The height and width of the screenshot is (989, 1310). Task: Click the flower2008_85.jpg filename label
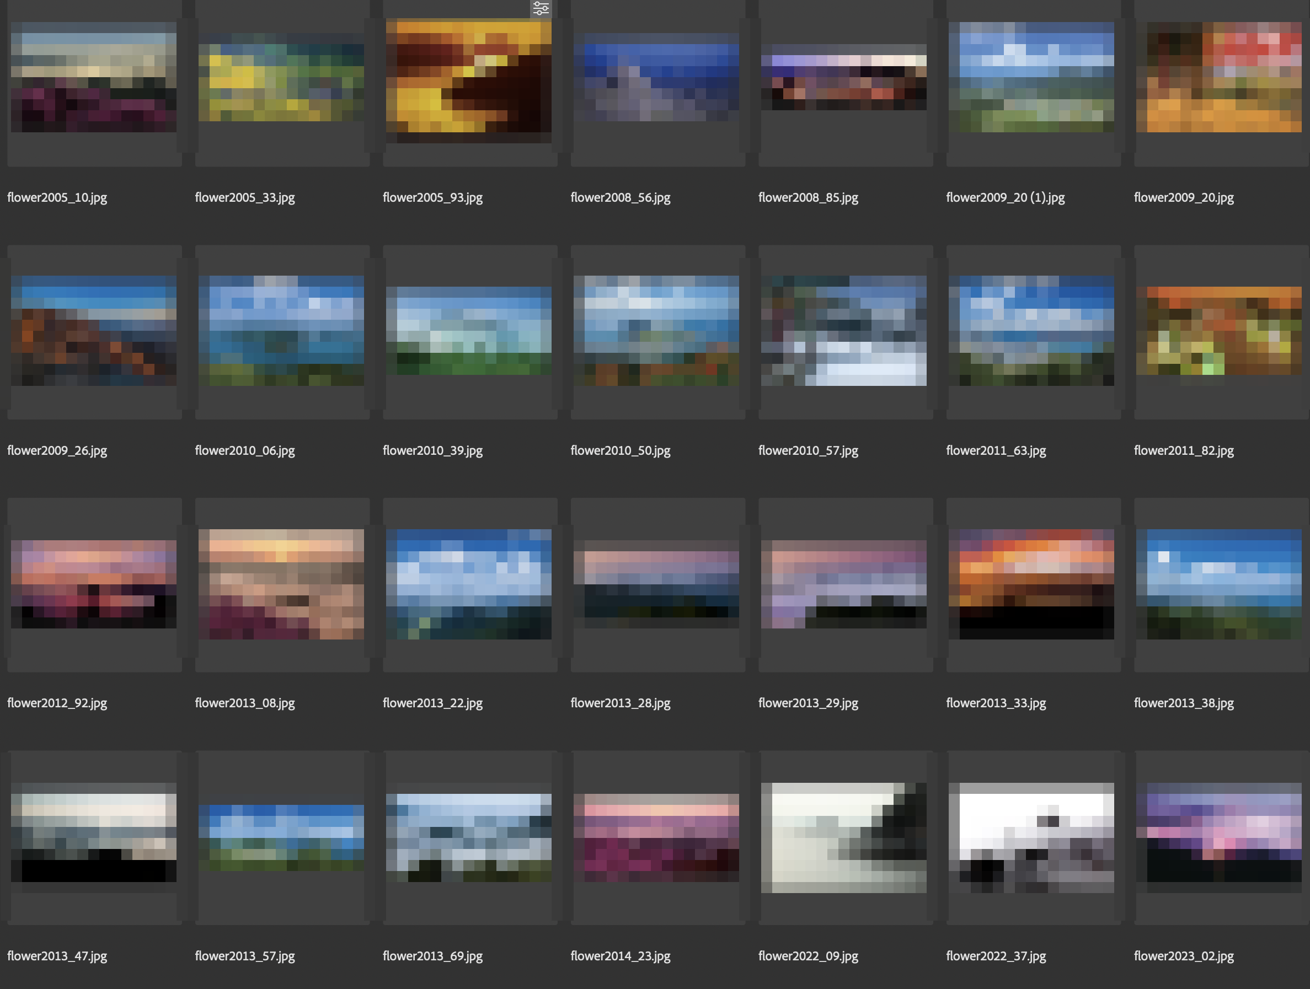click(x=808, y=198)
